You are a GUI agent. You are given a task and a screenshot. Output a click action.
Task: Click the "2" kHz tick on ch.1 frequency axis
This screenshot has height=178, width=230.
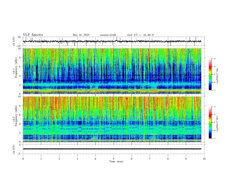point(20,85)
